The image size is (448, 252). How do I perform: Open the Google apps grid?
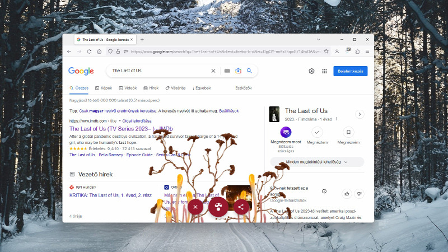325,71
